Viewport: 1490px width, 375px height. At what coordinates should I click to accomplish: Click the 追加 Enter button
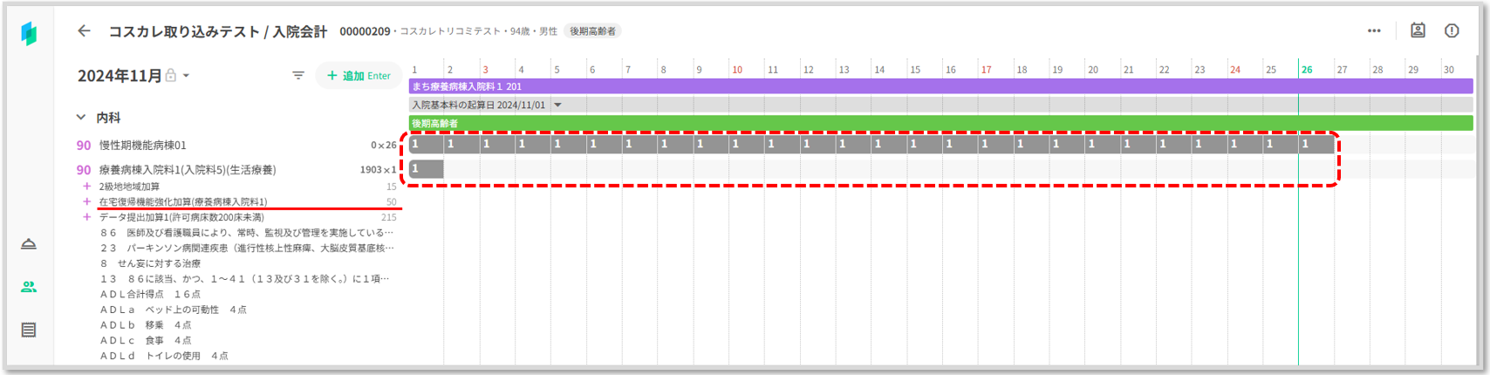tap(359, 76)
